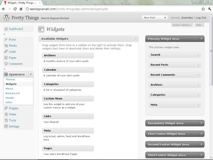Select the Custom Menu available widget
Screen dimensions: 213x160
tap(68, 98)
